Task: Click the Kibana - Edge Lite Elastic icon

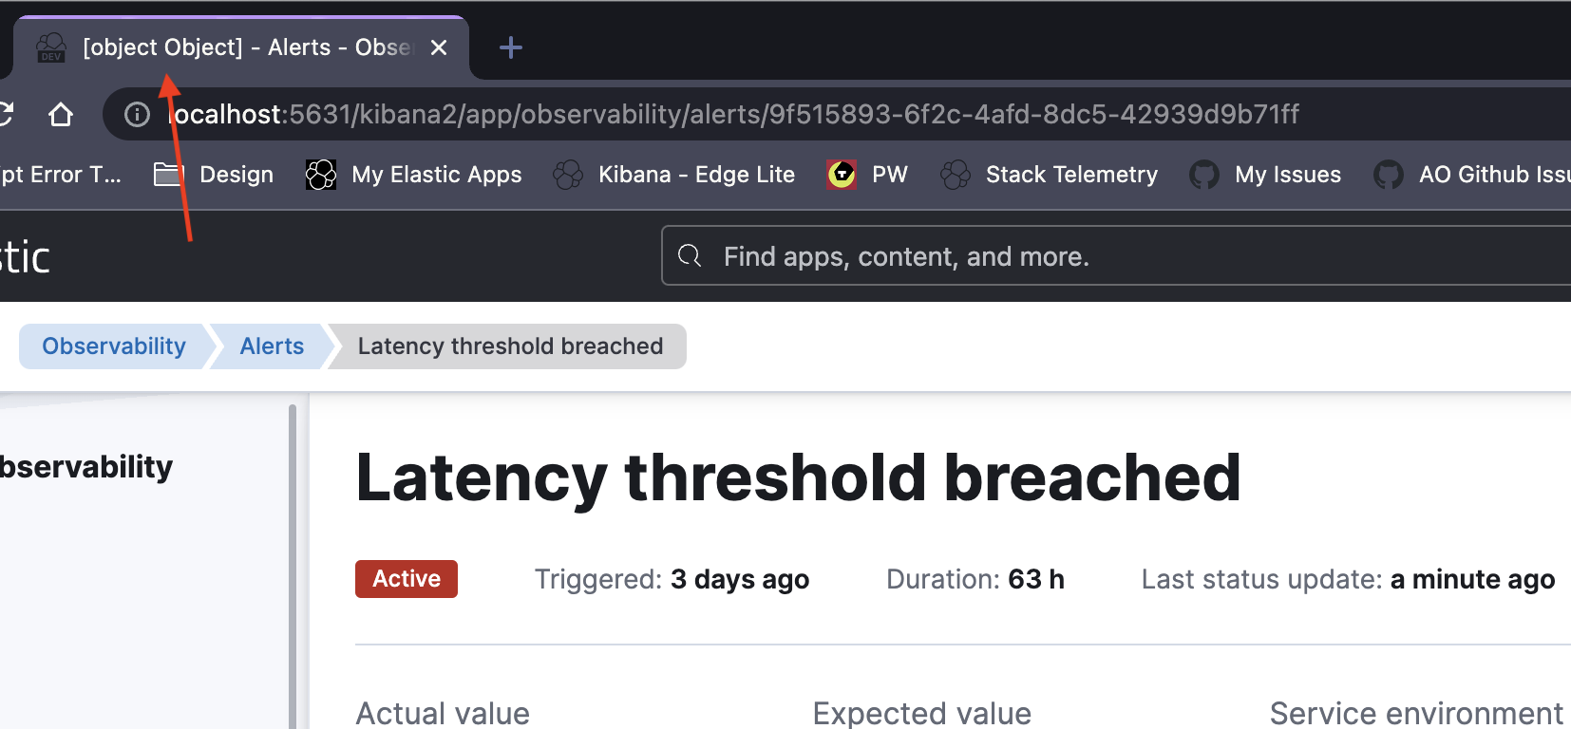Action: [x=568, y=174]
